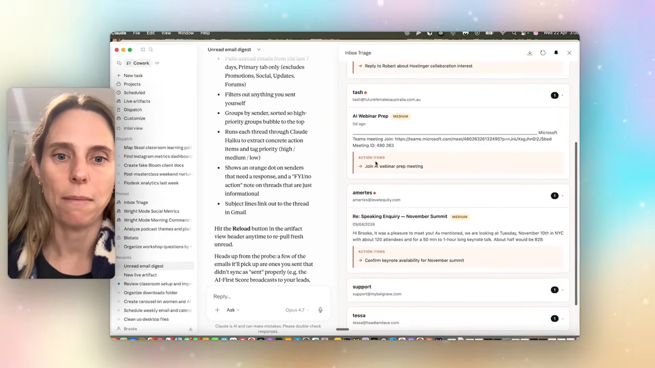Click download icon beside Brooke profile
Image resolution: width=655 pixels, height=368 pixels.
[190, 329]
